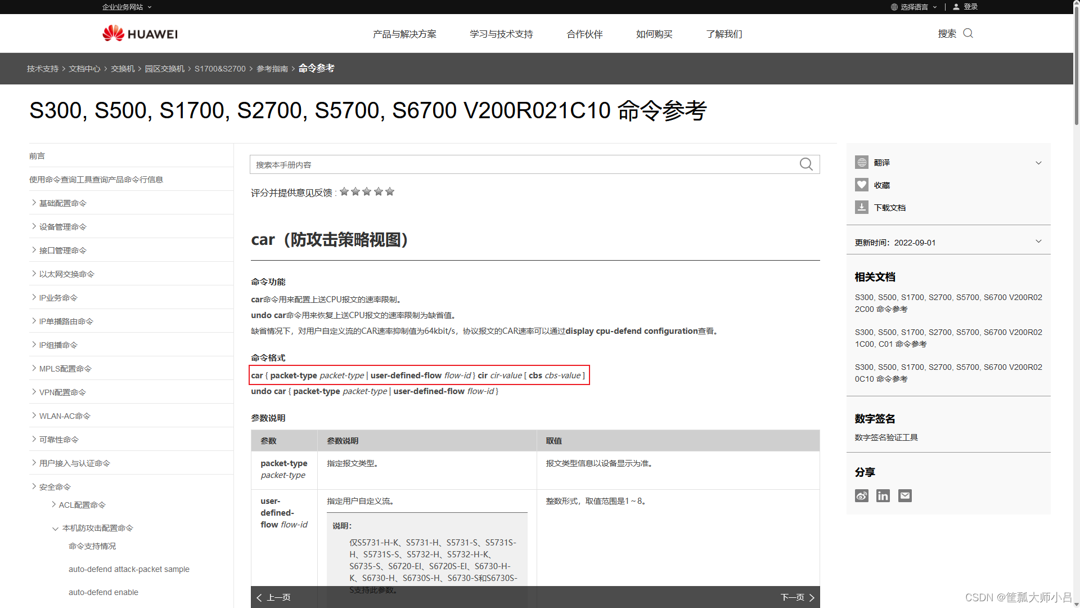Click the download document icon
The width and height of the screenshot is (1080, 608).
pyautogui.click(x=862, y=207)
